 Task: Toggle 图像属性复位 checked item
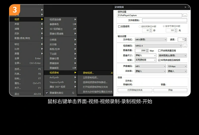[x=60, y=93]
